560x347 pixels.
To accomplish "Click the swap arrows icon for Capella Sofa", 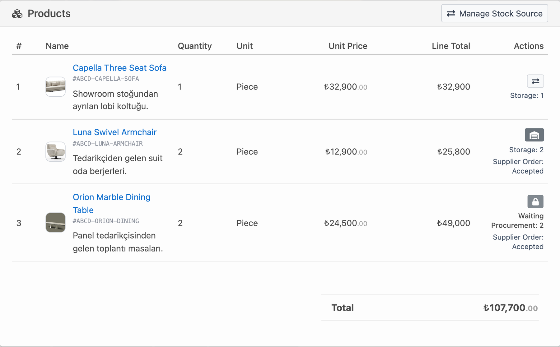I will (x=535, y=81).
